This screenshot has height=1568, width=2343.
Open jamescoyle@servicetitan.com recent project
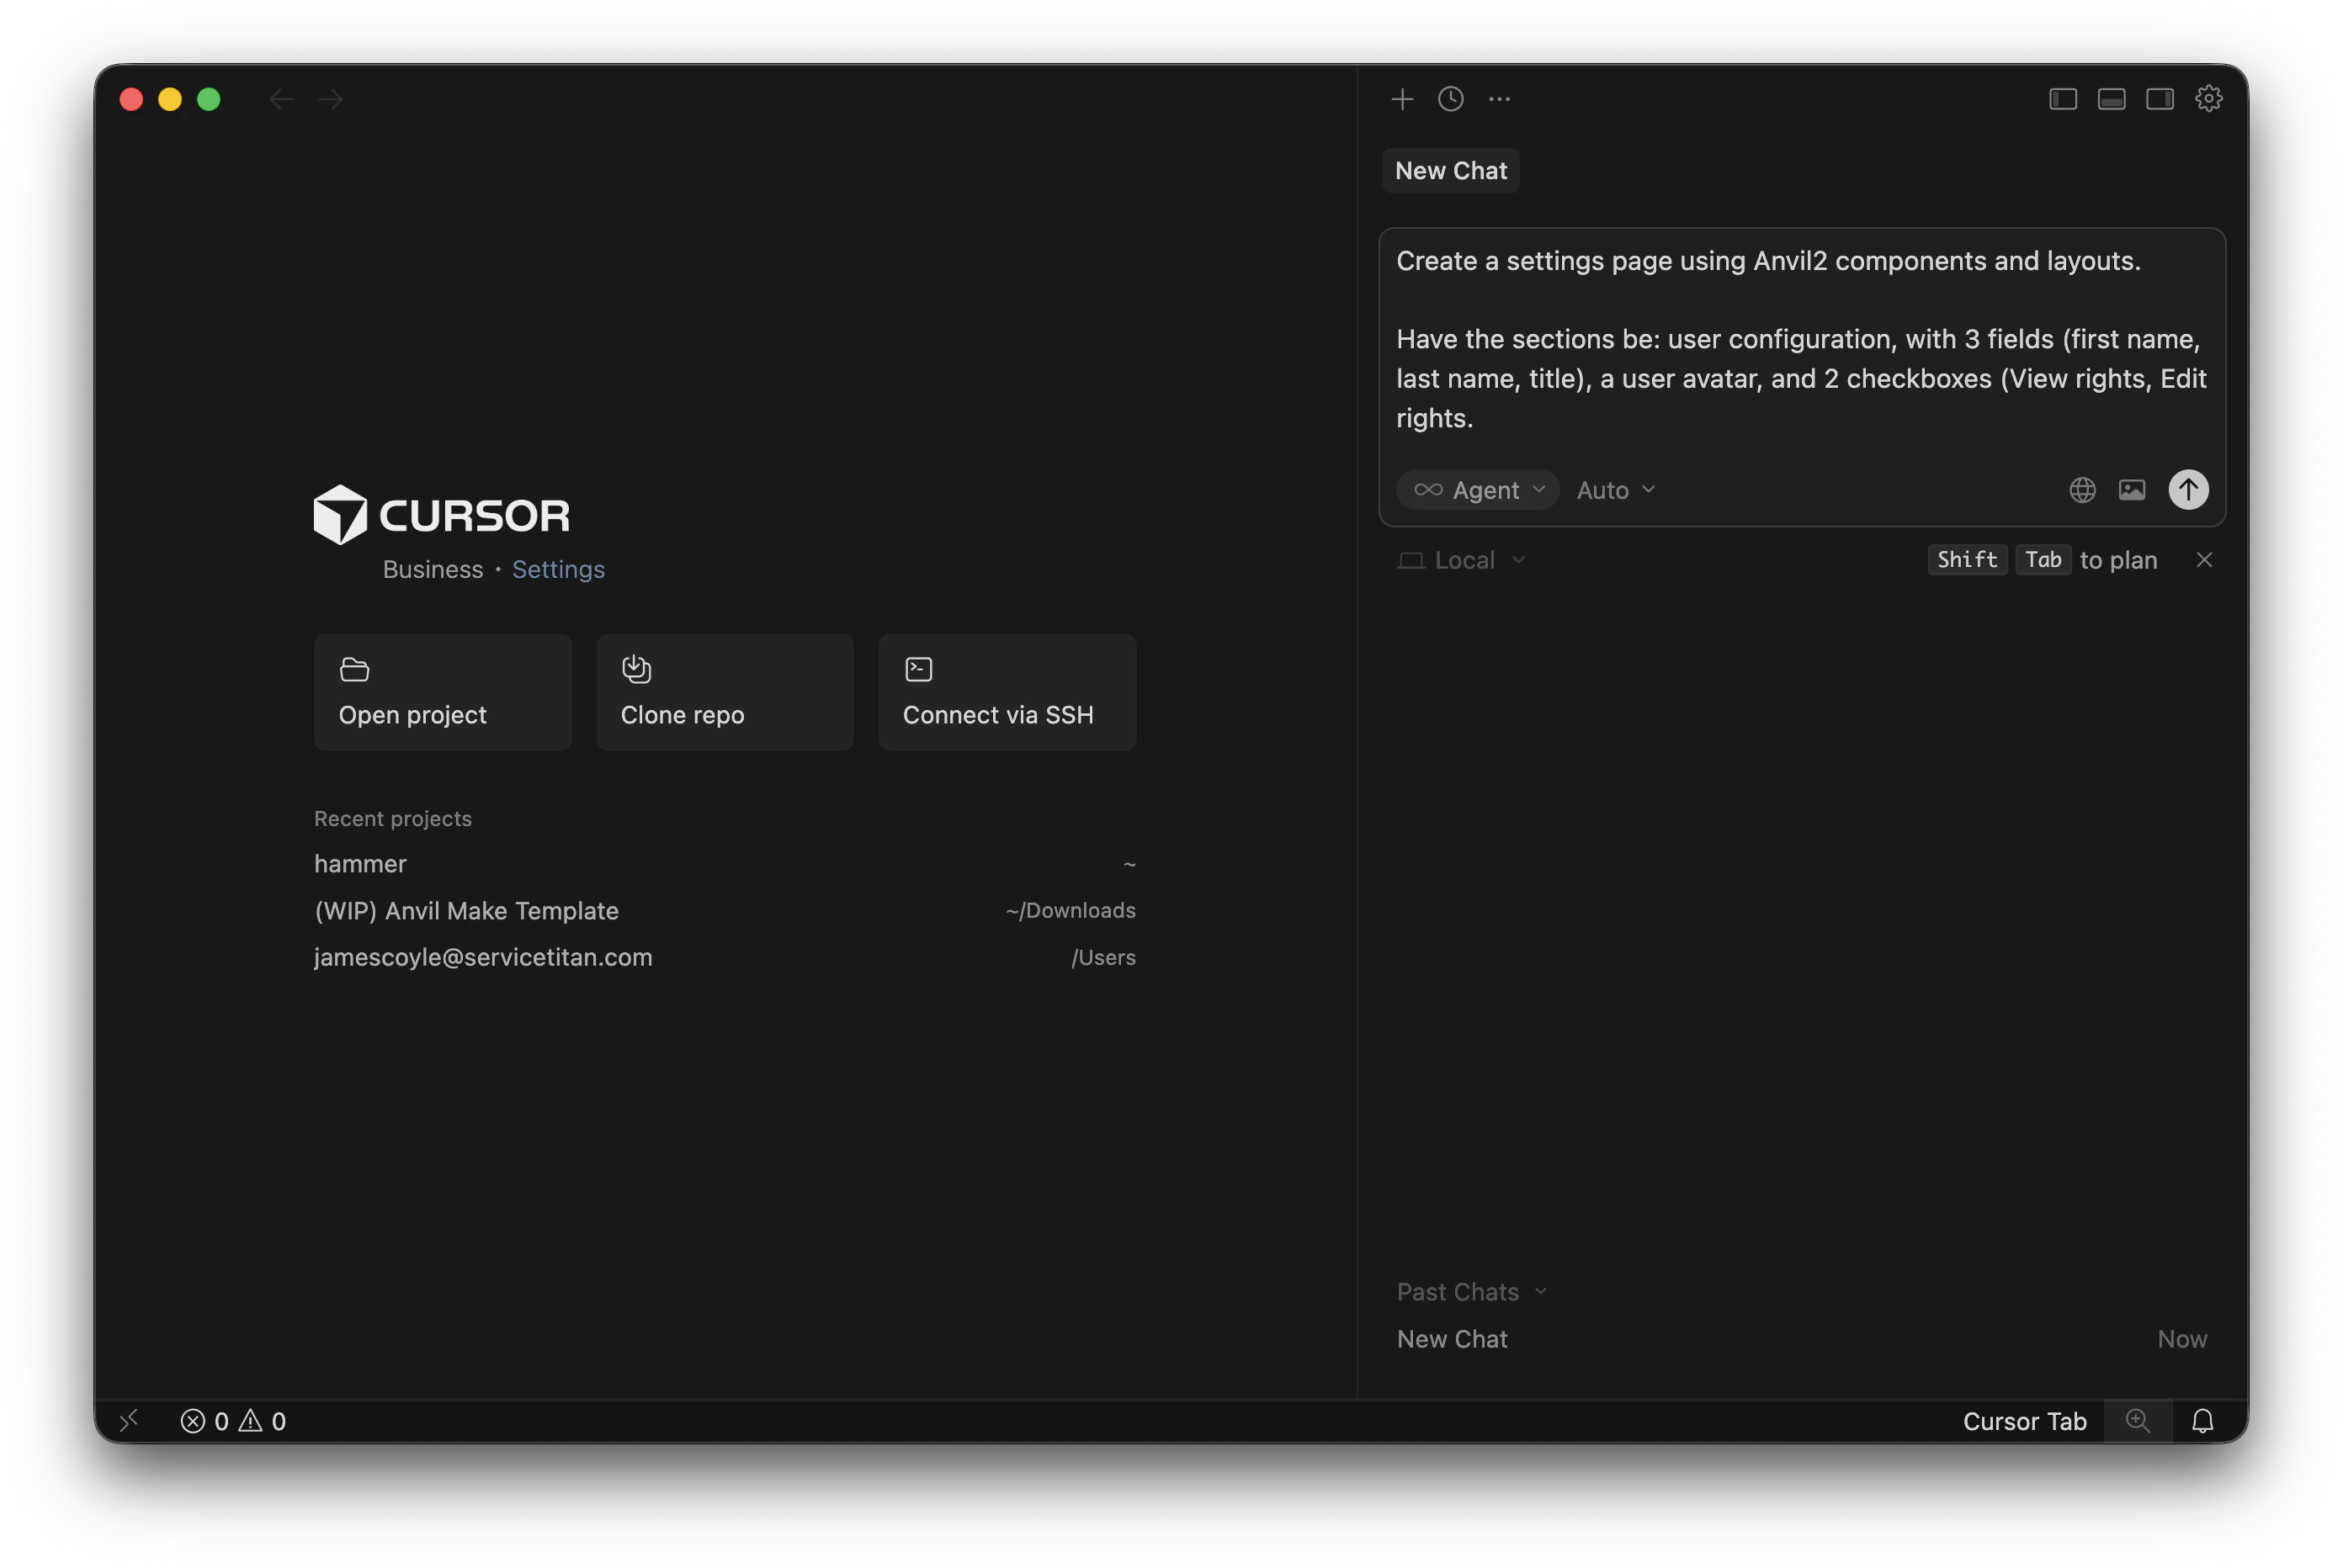[725, 958]
